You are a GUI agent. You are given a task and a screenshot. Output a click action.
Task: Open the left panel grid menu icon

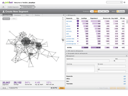click(63, 15)
